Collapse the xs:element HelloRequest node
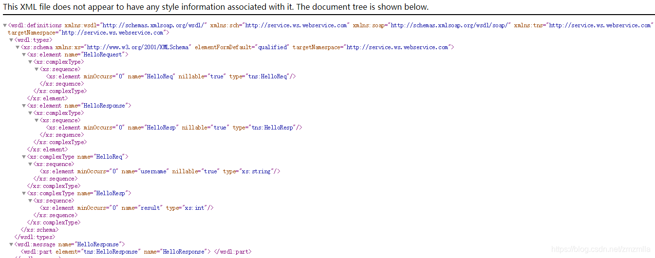Screen dimensions: 655x258 tap(24, 55)
